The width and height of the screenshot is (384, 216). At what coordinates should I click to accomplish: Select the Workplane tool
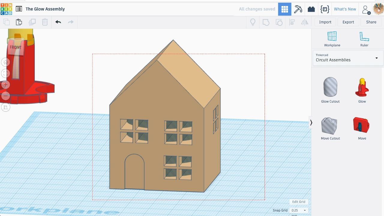(332, 39)
